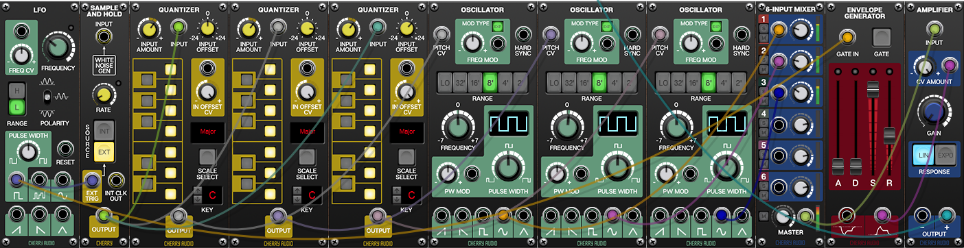Click Sample and Hold RATE knob
The width and height of the screenshot is (964, 248).
click(x=104, y=96)
